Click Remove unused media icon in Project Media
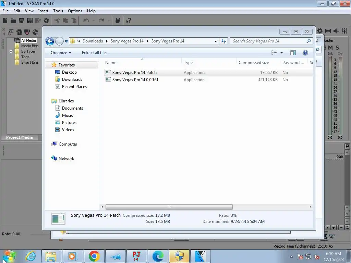351x263 pixels. 11,32
